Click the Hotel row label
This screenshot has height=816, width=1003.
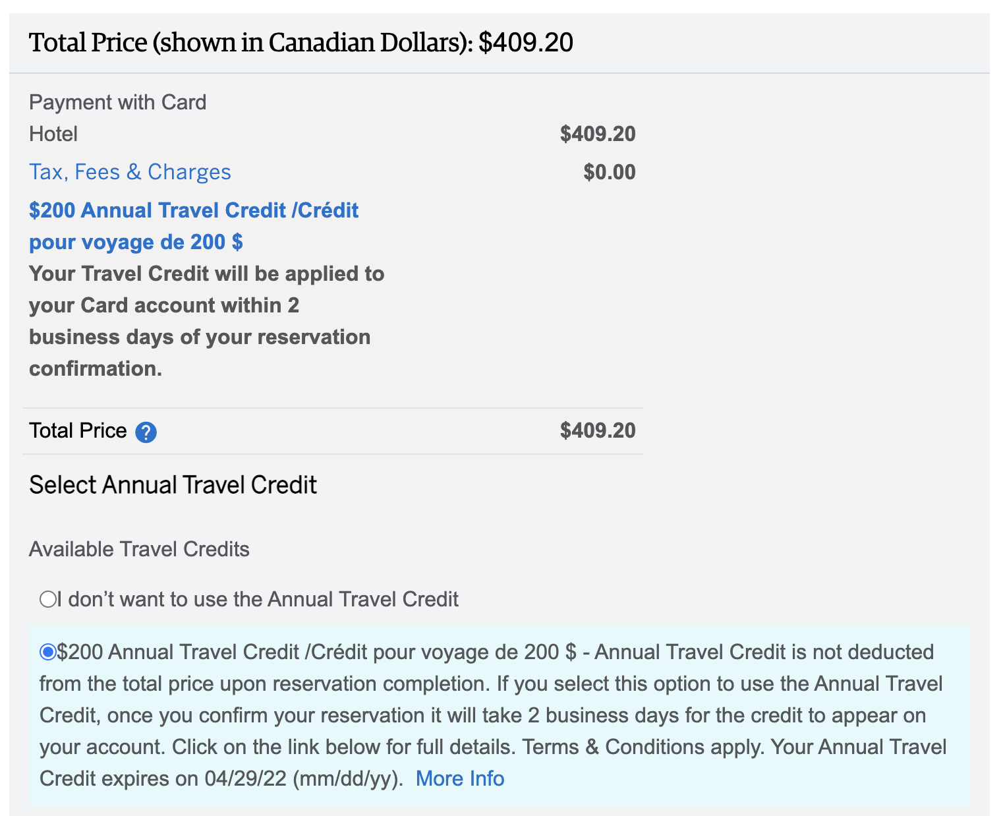tap(53, 134)
